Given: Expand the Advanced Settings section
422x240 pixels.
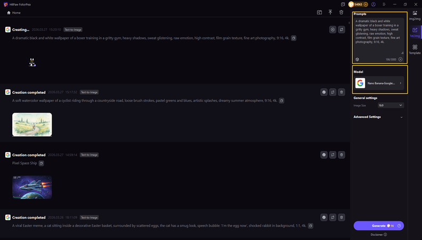Looking at the screenshot, I should point(378,117).
